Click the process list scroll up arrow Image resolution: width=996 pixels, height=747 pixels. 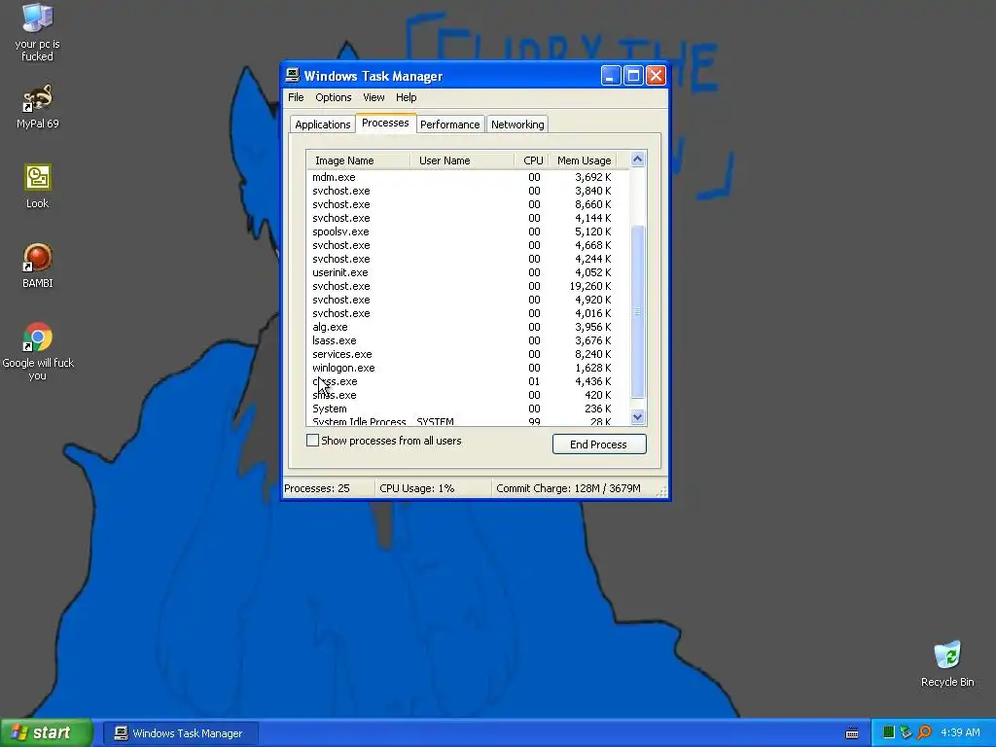pos(638,160)
